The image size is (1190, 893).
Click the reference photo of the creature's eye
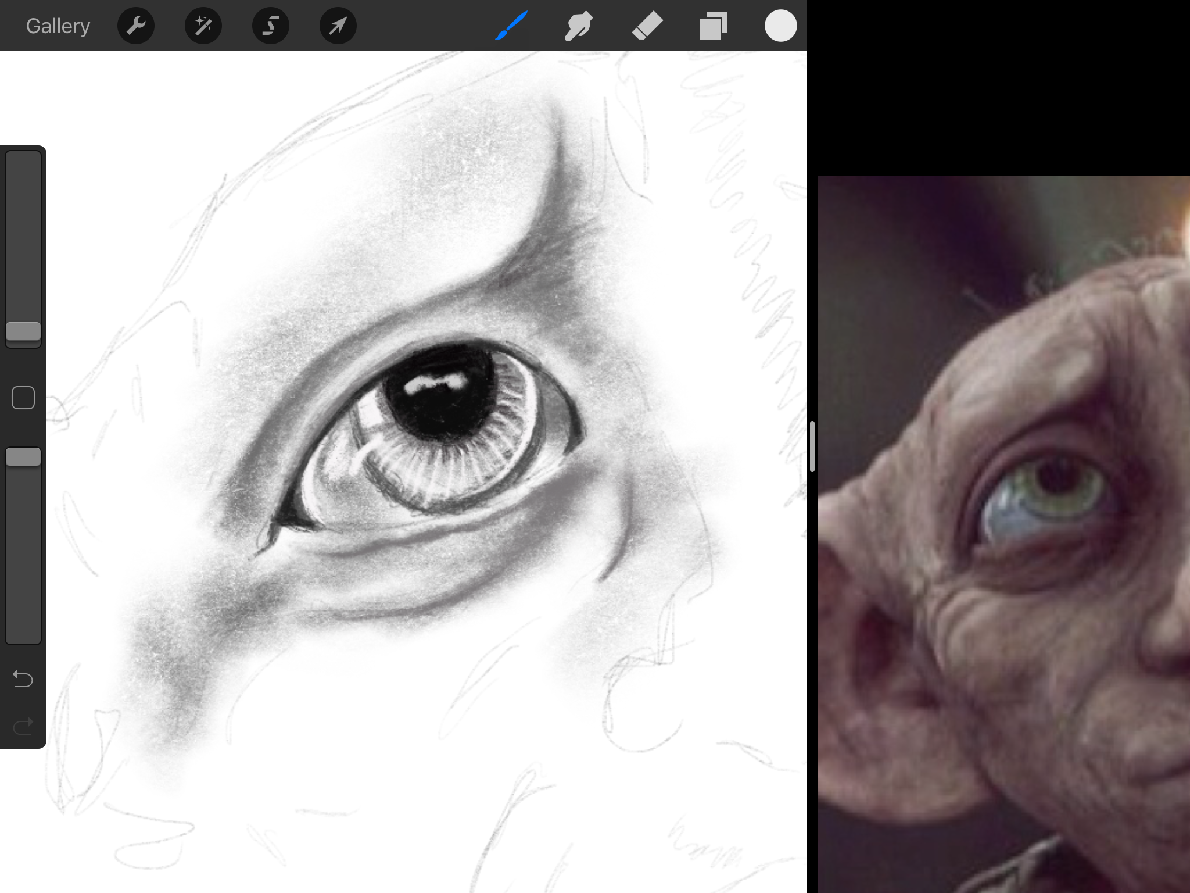point(1004,534)
